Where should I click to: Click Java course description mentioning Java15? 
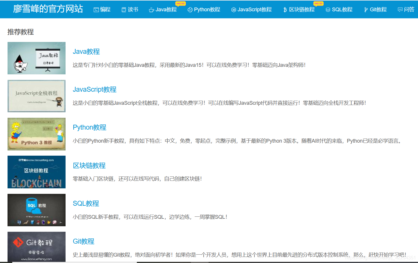pyautogui.click(x=189, y=65)
